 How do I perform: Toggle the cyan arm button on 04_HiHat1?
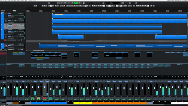pyautogui.click(x=15, y=31)
